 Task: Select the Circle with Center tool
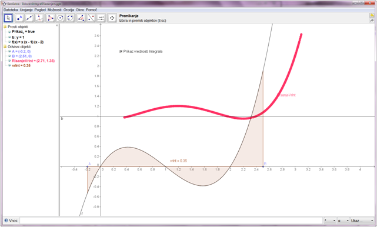point(60,18)
